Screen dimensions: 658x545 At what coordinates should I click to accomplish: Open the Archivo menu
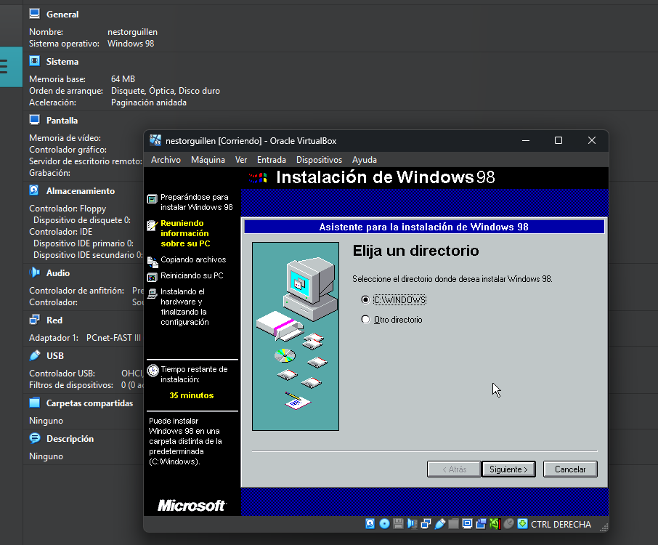coord(166,160)
